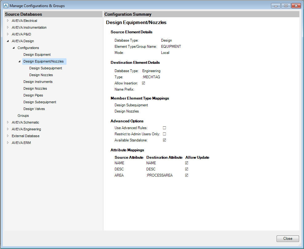Select Design Nozzles below Design Instruments
The width and height of the screenshot is (304, 249).
coord(35,88)
